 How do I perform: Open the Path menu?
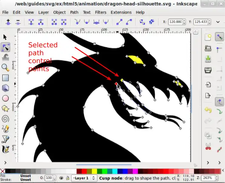tap(74, 12)
